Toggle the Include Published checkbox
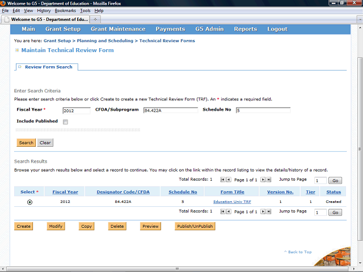The image size is (363, 272). pyautogui.click(x=66, y=122)
